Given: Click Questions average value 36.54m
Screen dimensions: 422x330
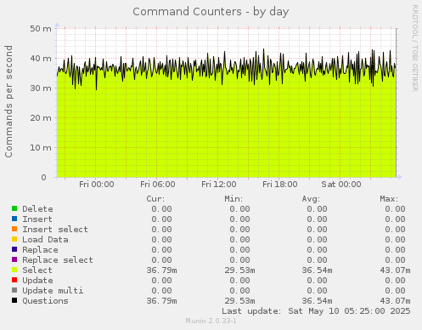Looking at the screenshot, I should pos(317,301).
